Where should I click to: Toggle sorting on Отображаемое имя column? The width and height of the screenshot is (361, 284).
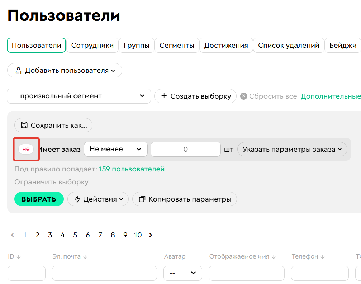(x=273, y=256)
